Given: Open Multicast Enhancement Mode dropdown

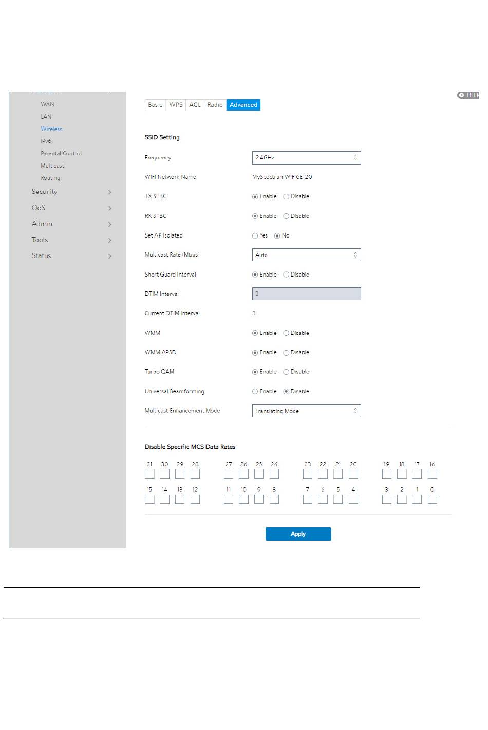Looking at the screenshot, I should coord(306,411).
